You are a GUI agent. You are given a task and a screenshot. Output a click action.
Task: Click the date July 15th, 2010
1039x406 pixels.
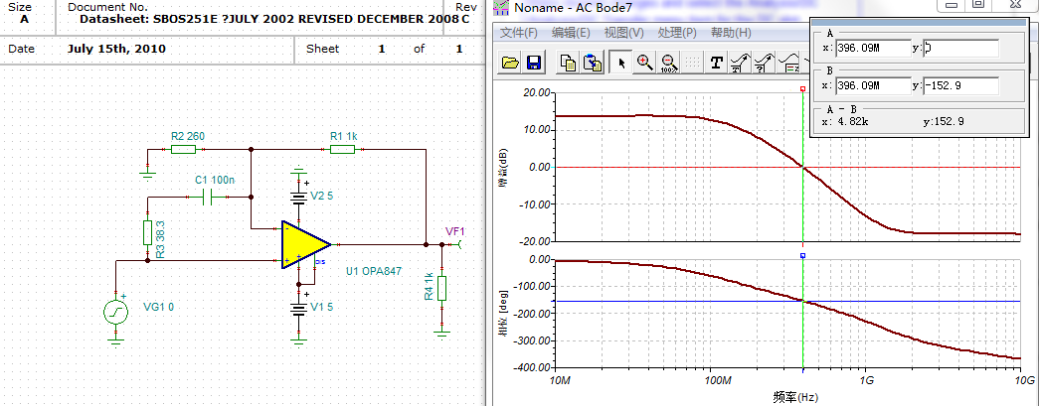pos(116,49)
